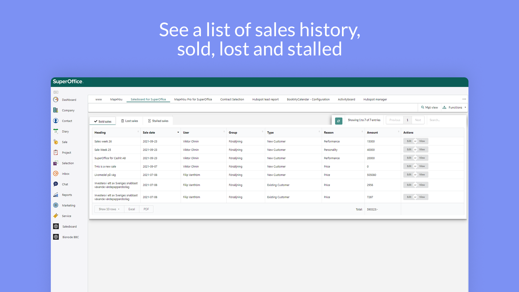Viewport: 519px width, 292px height.
Task: Go to the Previous page
Action: pyautogui.click(x=395, y=120)
